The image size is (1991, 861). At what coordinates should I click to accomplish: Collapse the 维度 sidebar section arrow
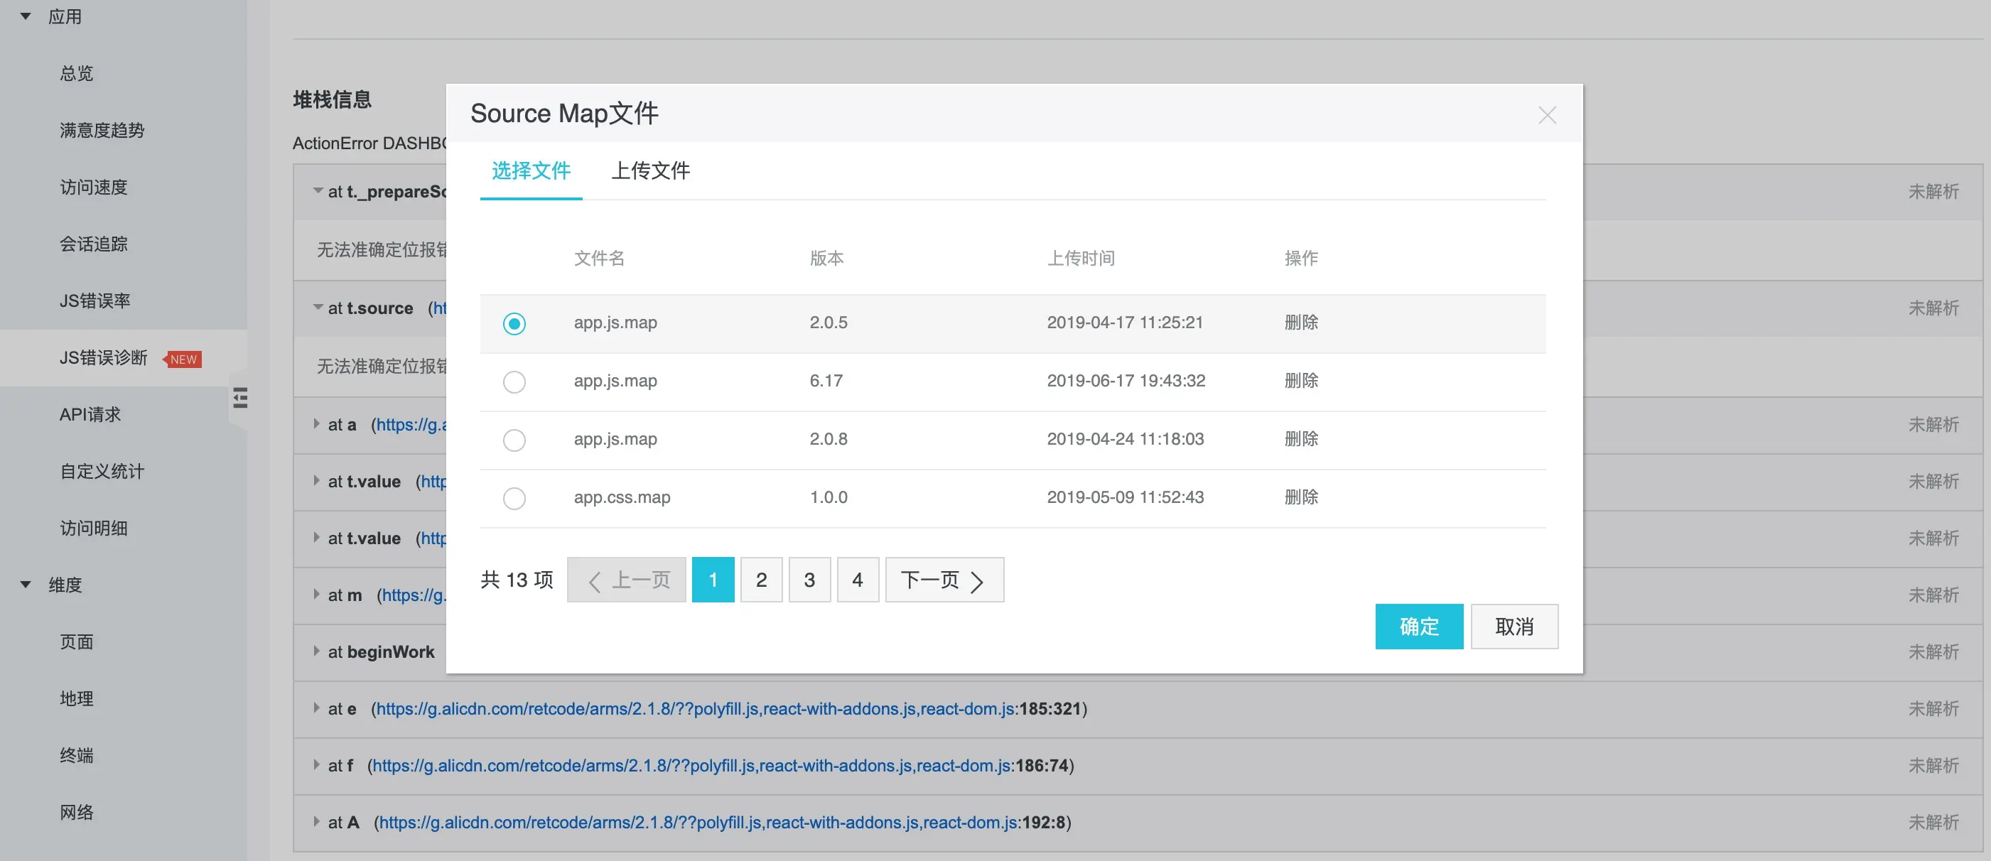pos(26,585)
